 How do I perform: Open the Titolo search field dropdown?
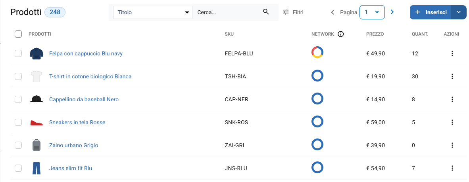[x=153, y=12]
